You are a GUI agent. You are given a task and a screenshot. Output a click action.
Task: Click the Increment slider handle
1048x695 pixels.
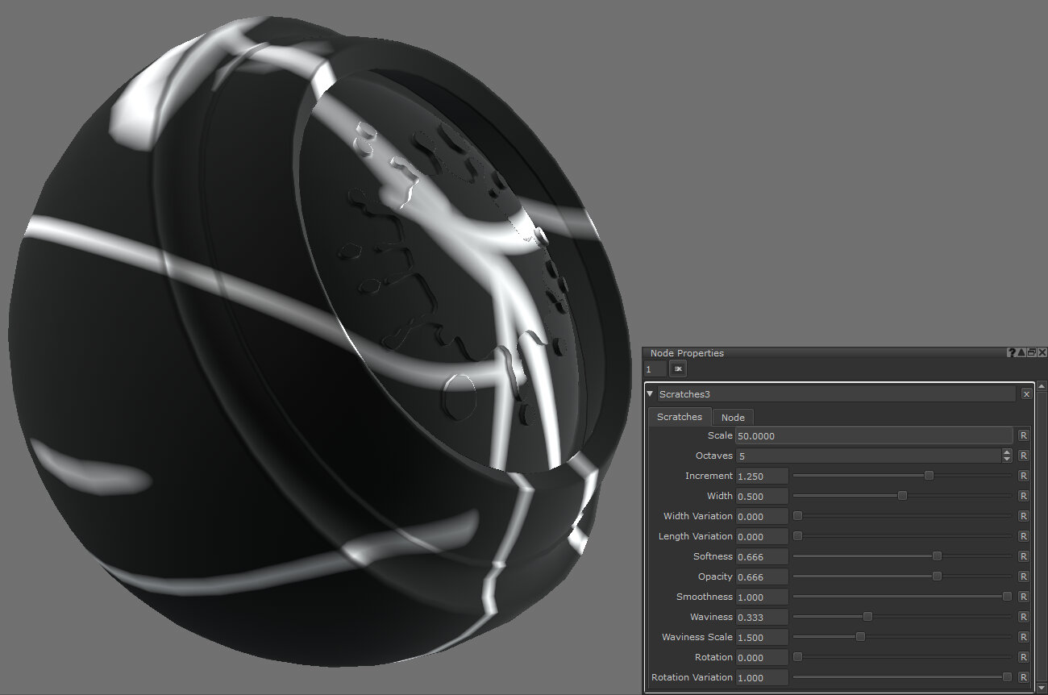[929, 476]
